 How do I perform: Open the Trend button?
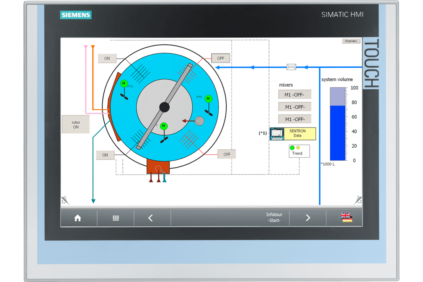pos(299,151)
